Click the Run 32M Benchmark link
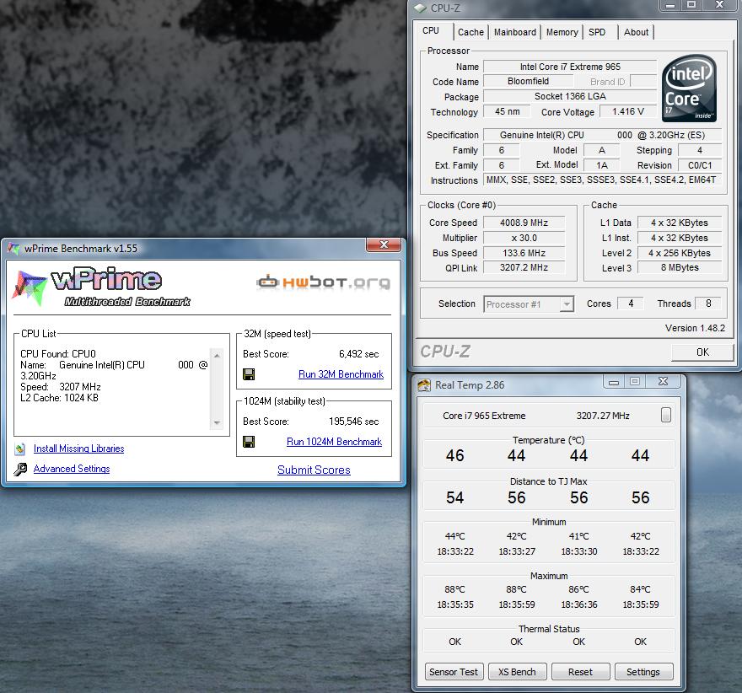 point(341,374)
